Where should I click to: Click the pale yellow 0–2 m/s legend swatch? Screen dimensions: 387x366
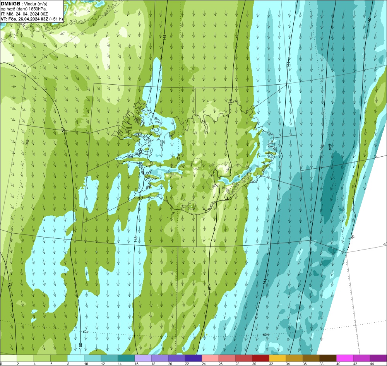[x=9, y=358]
